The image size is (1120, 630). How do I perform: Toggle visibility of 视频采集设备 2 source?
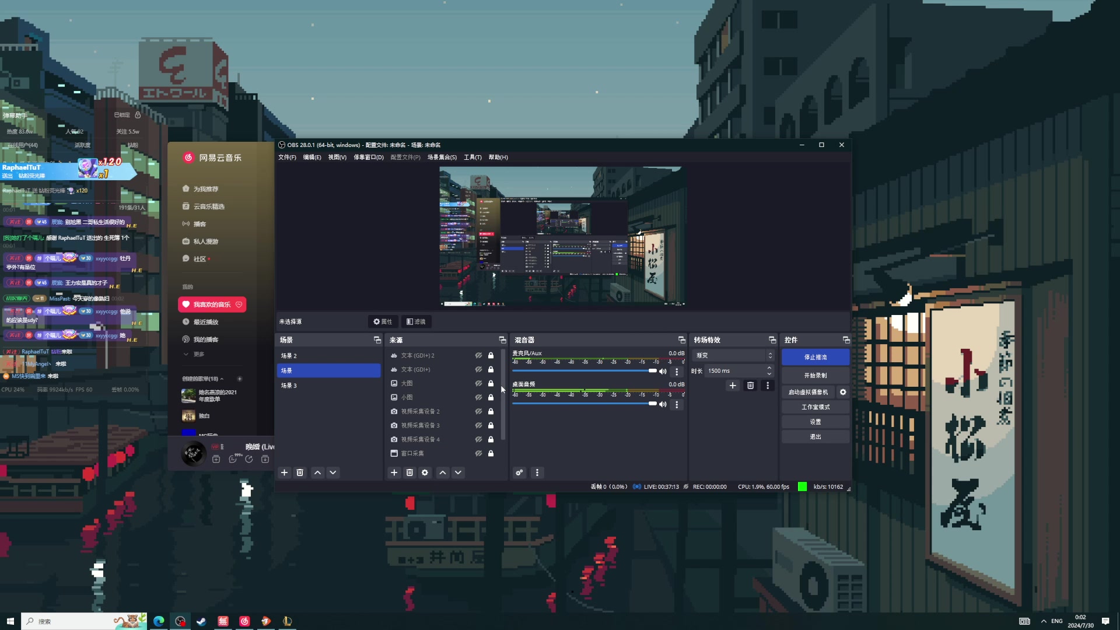(478, 411)
